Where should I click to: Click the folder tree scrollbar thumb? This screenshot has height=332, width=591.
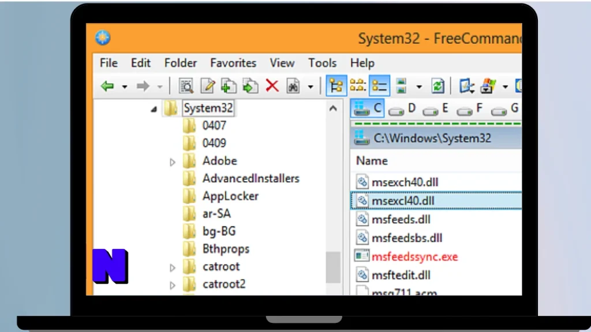pos(333,267)
